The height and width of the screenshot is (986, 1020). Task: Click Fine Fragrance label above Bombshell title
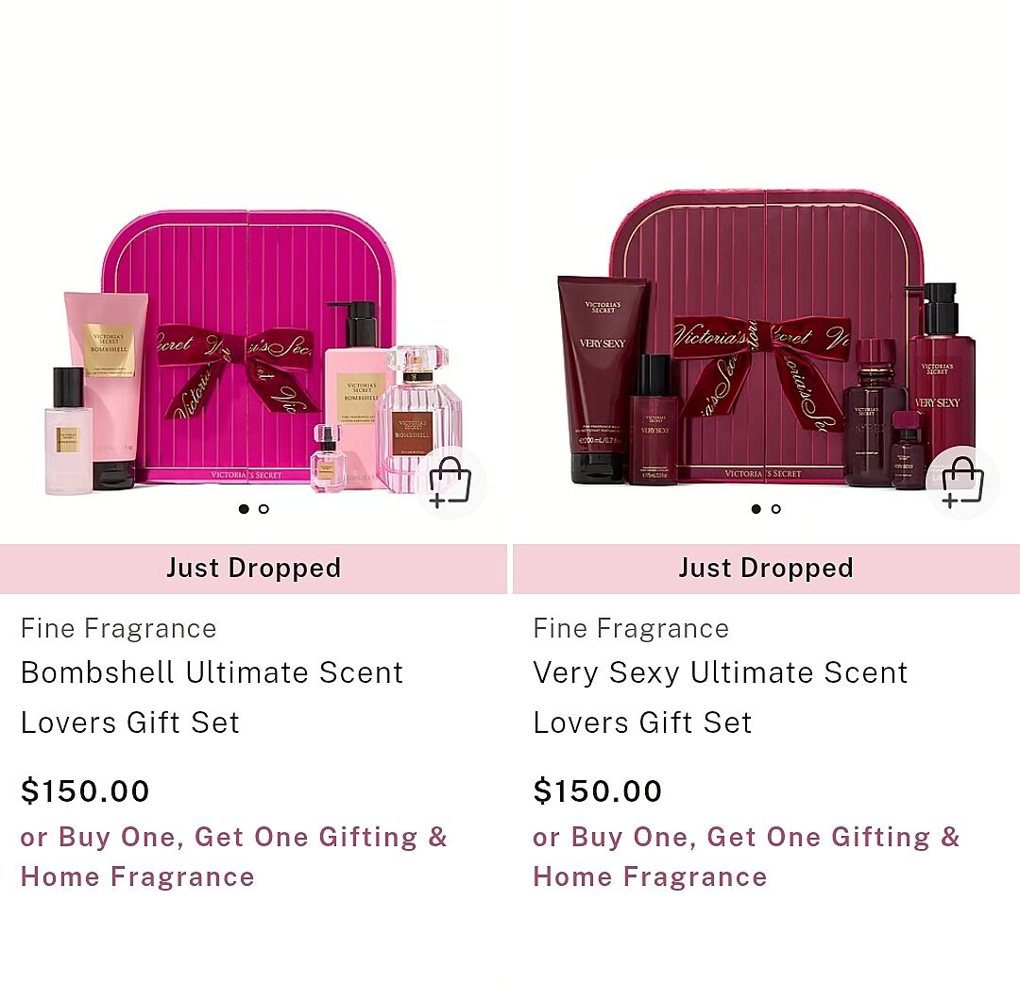[118, 628]
